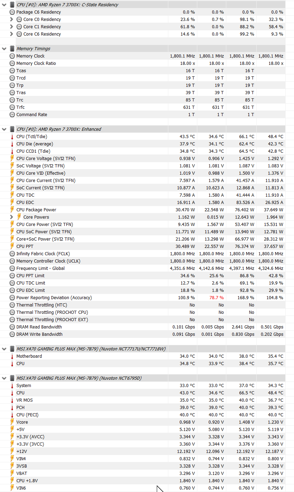The image size is (294, 492).
Task: Click clock icon beside Infinity Fabric Clock
Action: click(x=12, y=254)
